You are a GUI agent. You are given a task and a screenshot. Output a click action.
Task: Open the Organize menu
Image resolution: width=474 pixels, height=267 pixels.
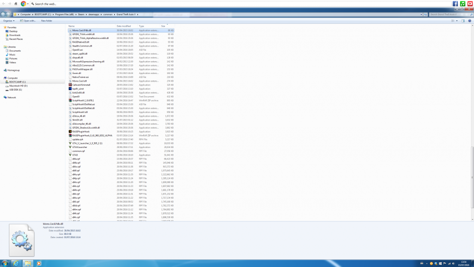pos(9,21)
